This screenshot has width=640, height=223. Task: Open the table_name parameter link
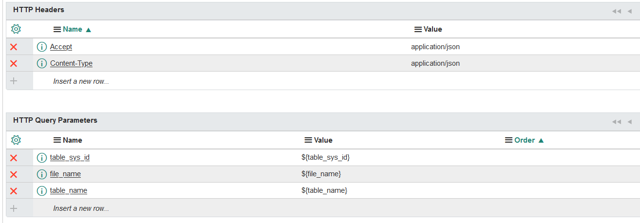(69, 190)
